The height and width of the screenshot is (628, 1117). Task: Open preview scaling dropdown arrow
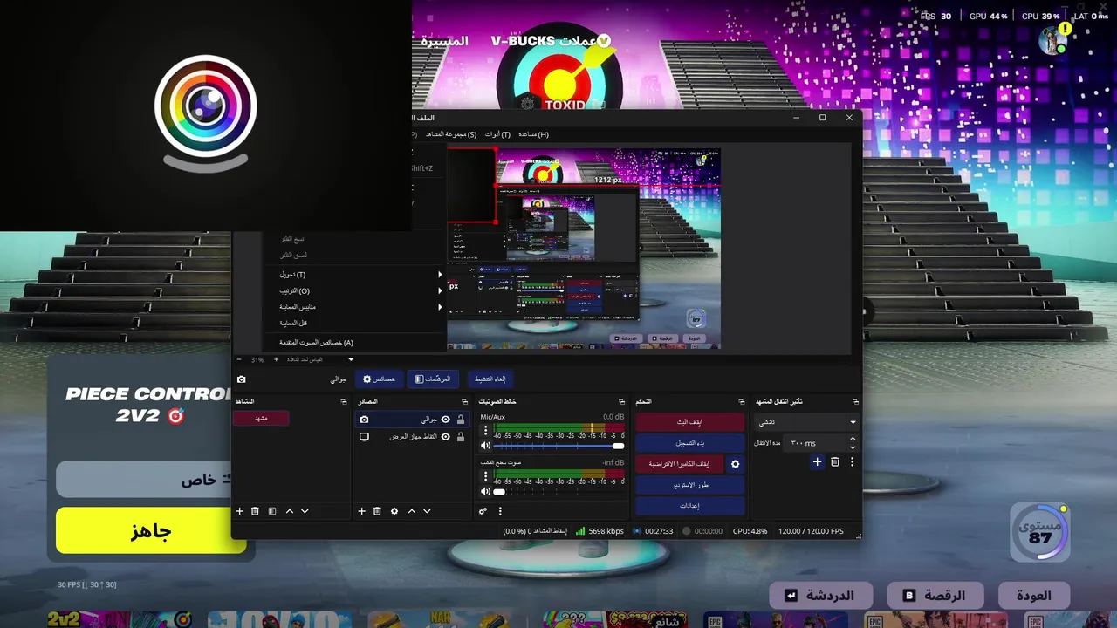pyautogui.click(x=351, y=359)
